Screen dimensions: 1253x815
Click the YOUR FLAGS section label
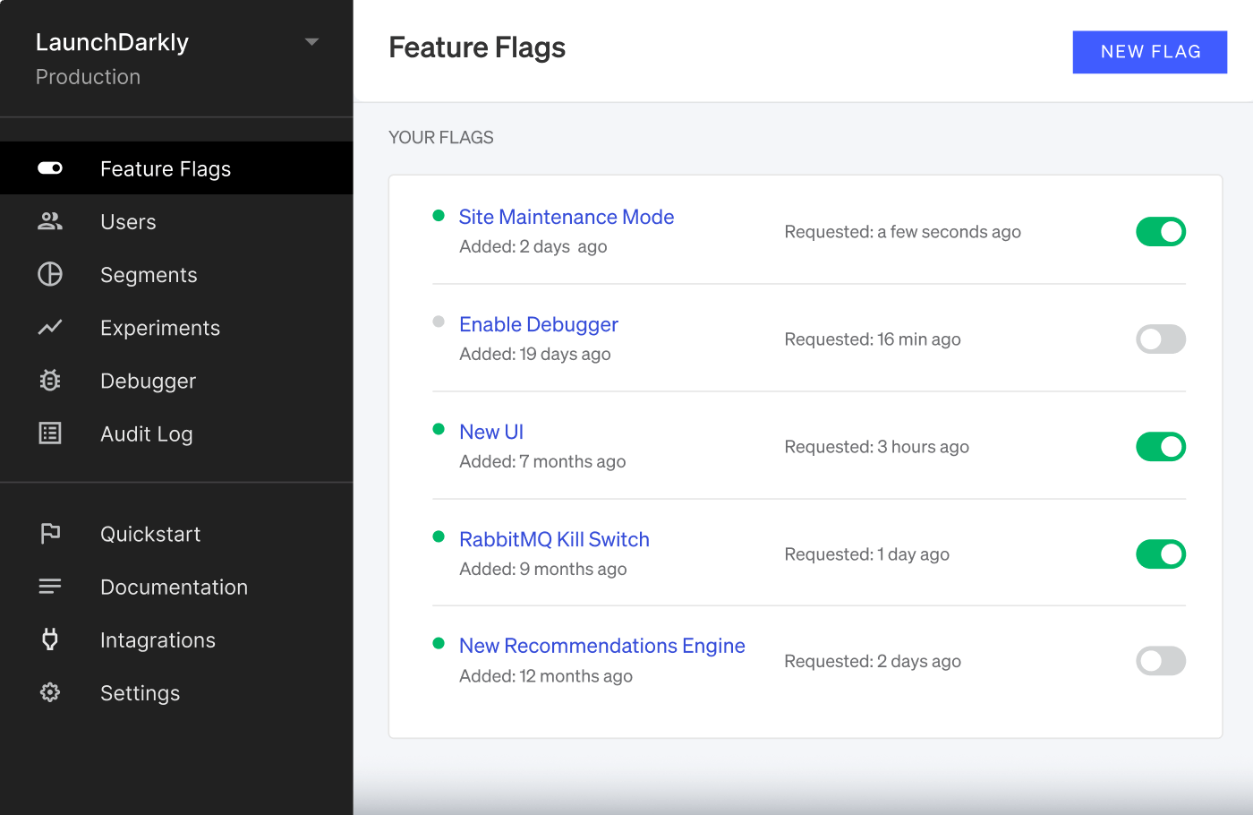pos(441,137)
